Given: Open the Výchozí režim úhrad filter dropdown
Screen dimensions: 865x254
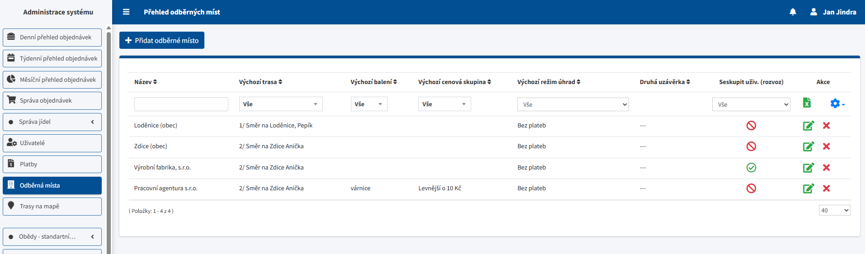Looking at the screenshot, I should click(x=572, y=104).
